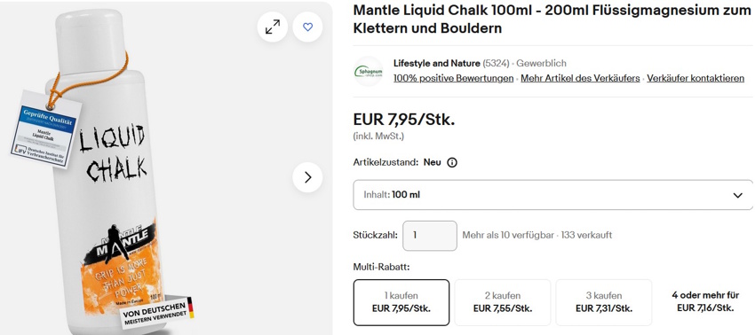
Task: Choose the 3 kaufen EUR 7,31 option
Action: pos(604,302)
